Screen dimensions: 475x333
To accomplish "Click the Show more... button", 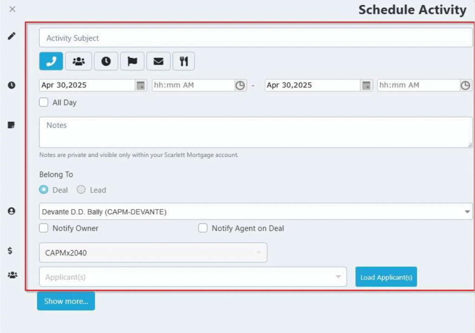I will [66, 301].
